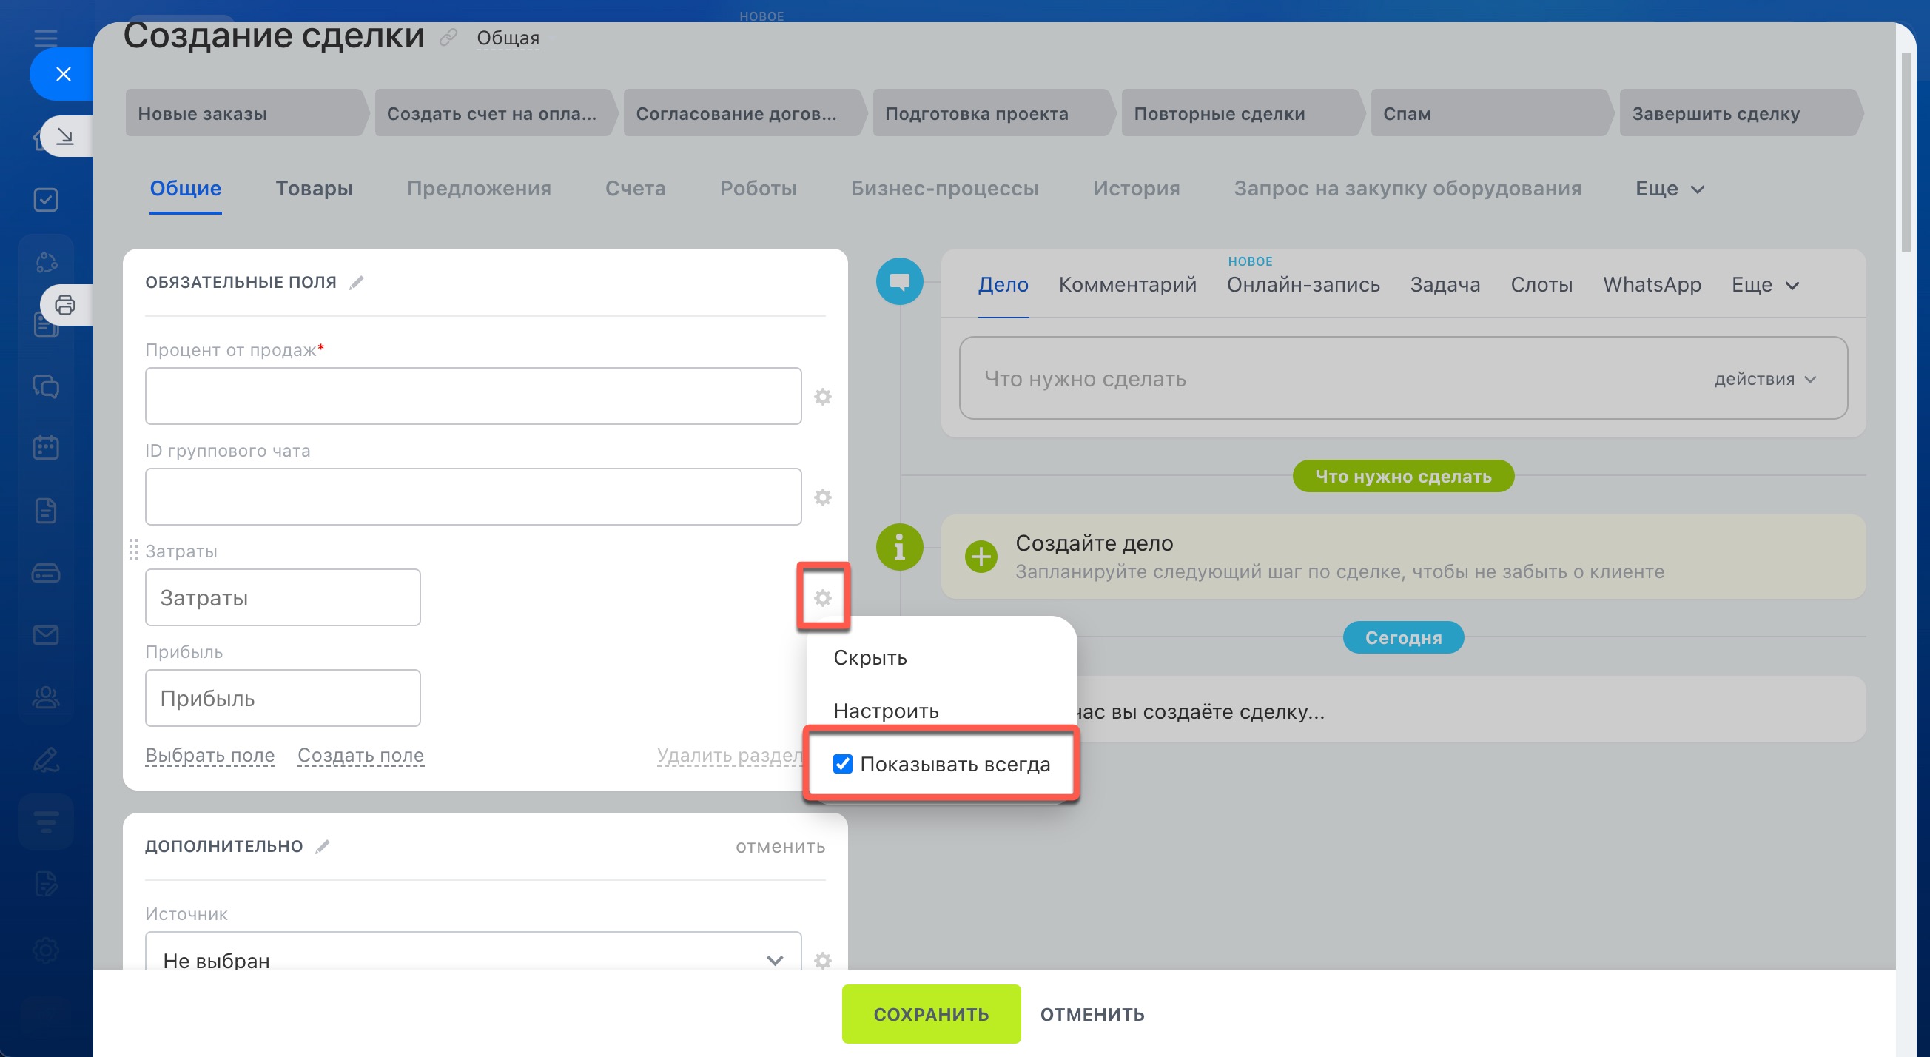Viewport: 1930px width, 1057px height.
Task: Select the Комментарий timeline tab
Action: click(1127, 285)
